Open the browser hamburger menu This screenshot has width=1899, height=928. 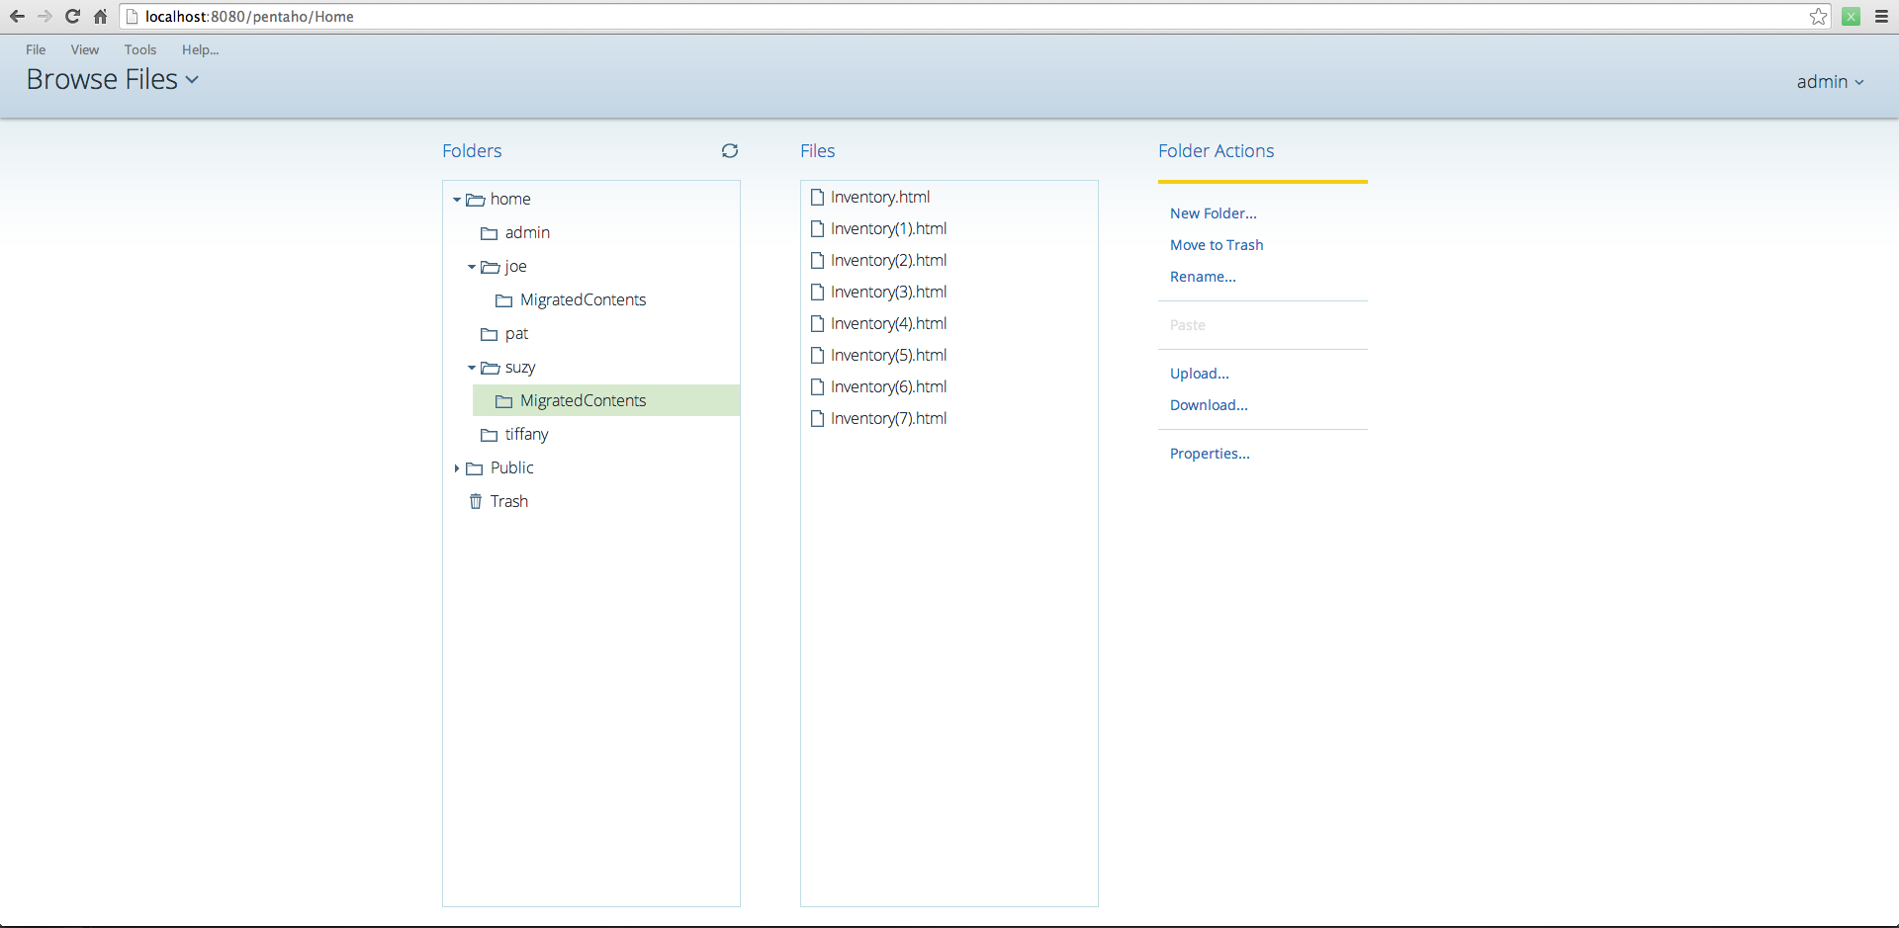click(1881, 16)
